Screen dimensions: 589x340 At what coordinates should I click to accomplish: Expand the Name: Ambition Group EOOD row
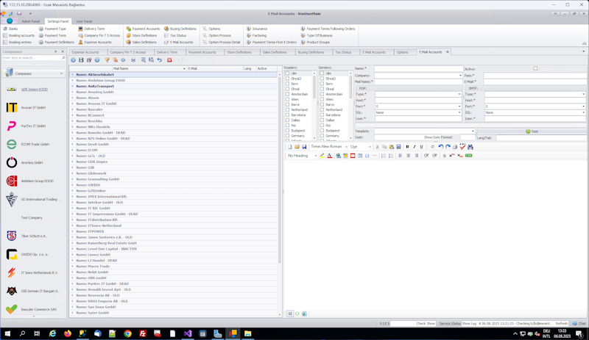coord(72,80)
